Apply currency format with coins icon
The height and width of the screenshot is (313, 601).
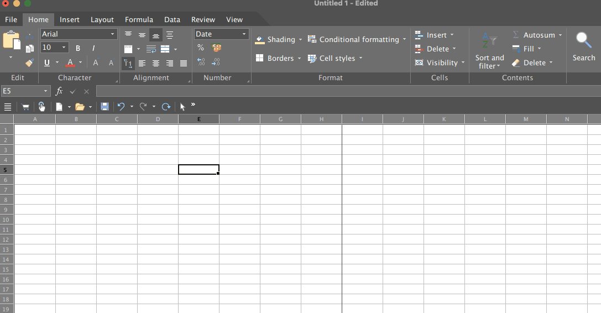click(216, 48)
